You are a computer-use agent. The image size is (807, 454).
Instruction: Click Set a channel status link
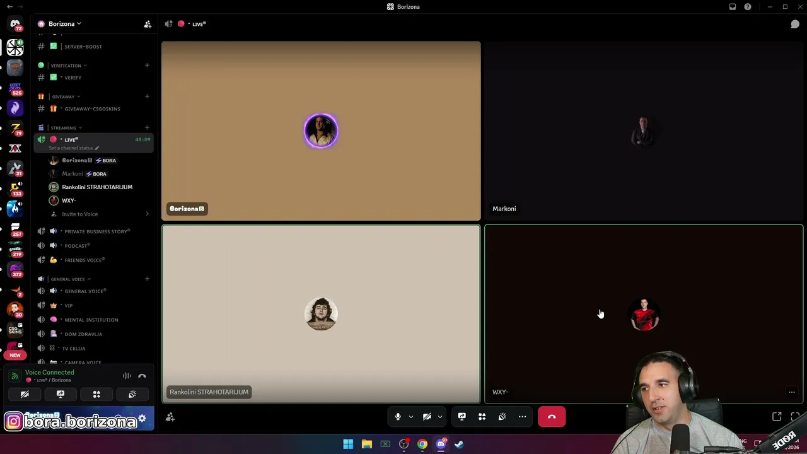click(x=71, y=148)
